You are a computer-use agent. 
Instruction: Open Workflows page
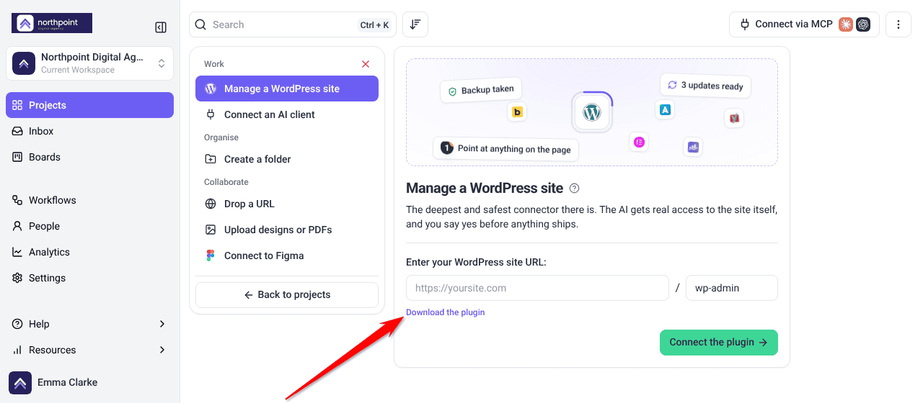pyautogui.click(x=89, y=200)
